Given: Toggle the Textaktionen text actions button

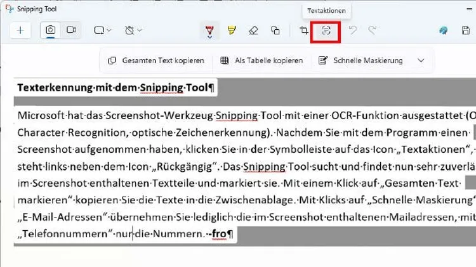Looking at the screenshot, I should [326, 30].
